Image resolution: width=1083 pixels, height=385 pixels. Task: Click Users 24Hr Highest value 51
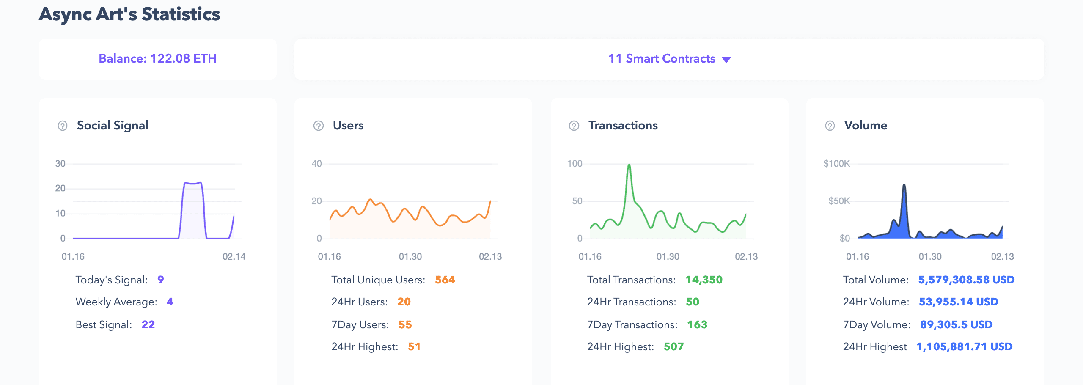pos(414,346)
